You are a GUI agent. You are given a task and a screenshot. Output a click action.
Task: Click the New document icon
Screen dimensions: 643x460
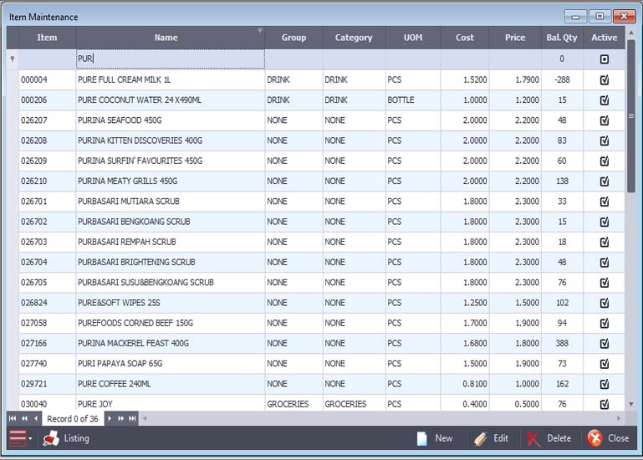click(x=421, y=438)
